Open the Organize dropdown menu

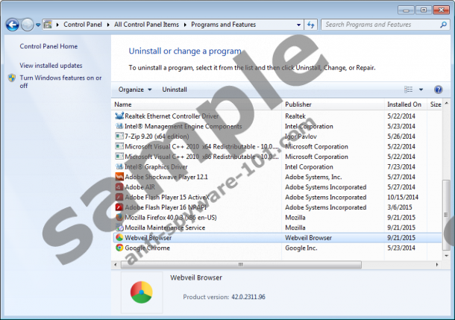click(x=134, y=90)
